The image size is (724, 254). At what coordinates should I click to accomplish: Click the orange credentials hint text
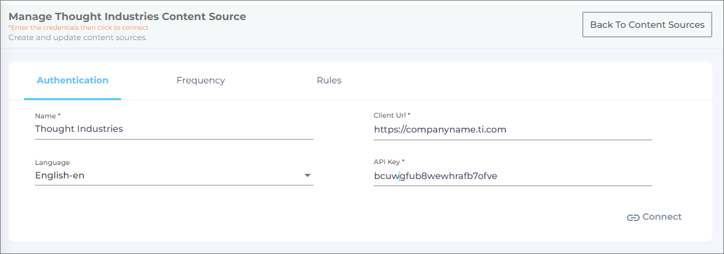click(x=78, y=28)
